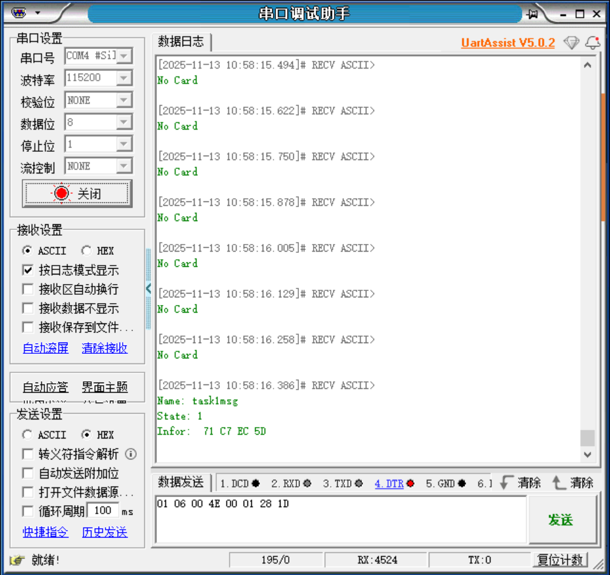This screenshot has width=610, height=575.
Task: Open the data bits dropdown
Action: tap(124, 123)
